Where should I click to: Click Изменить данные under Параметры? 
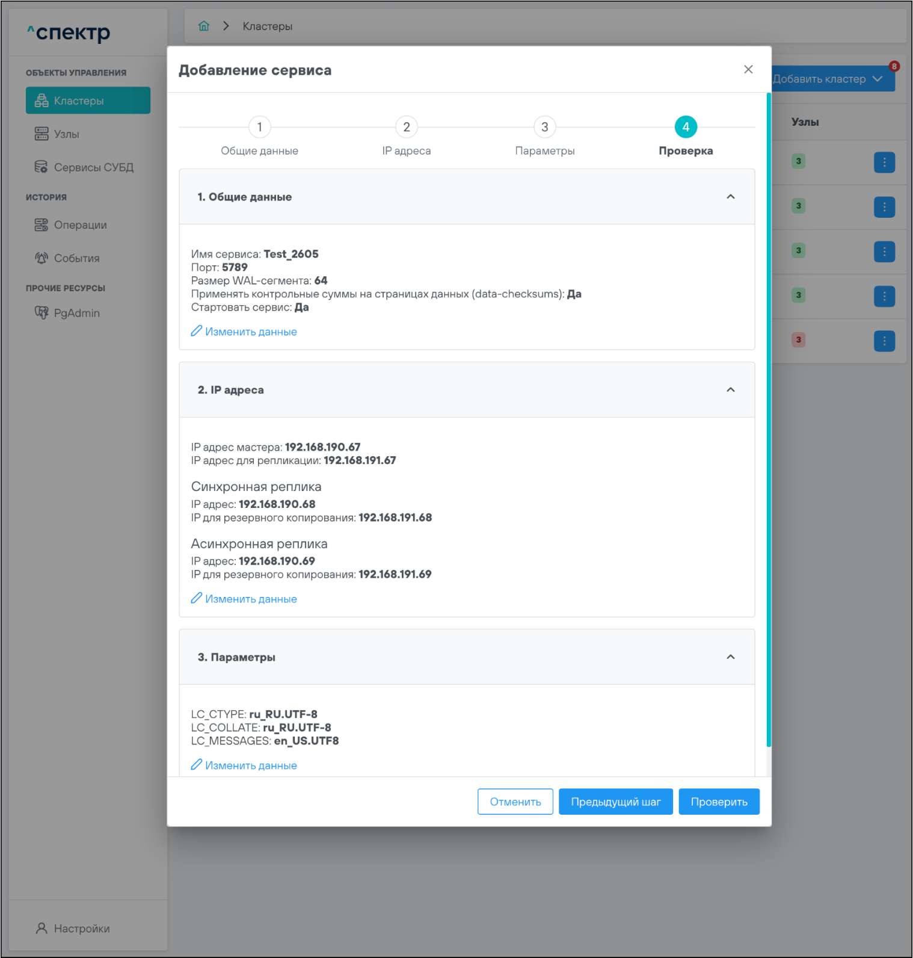244,765
